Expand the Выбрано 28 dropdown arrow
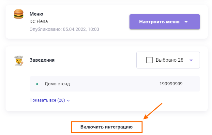This screenshot has height=135, width=212. click(x=191, y=60)
